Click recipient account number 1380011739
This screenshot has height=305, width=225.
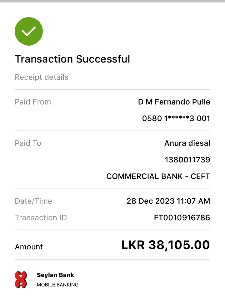coord(187,160)
